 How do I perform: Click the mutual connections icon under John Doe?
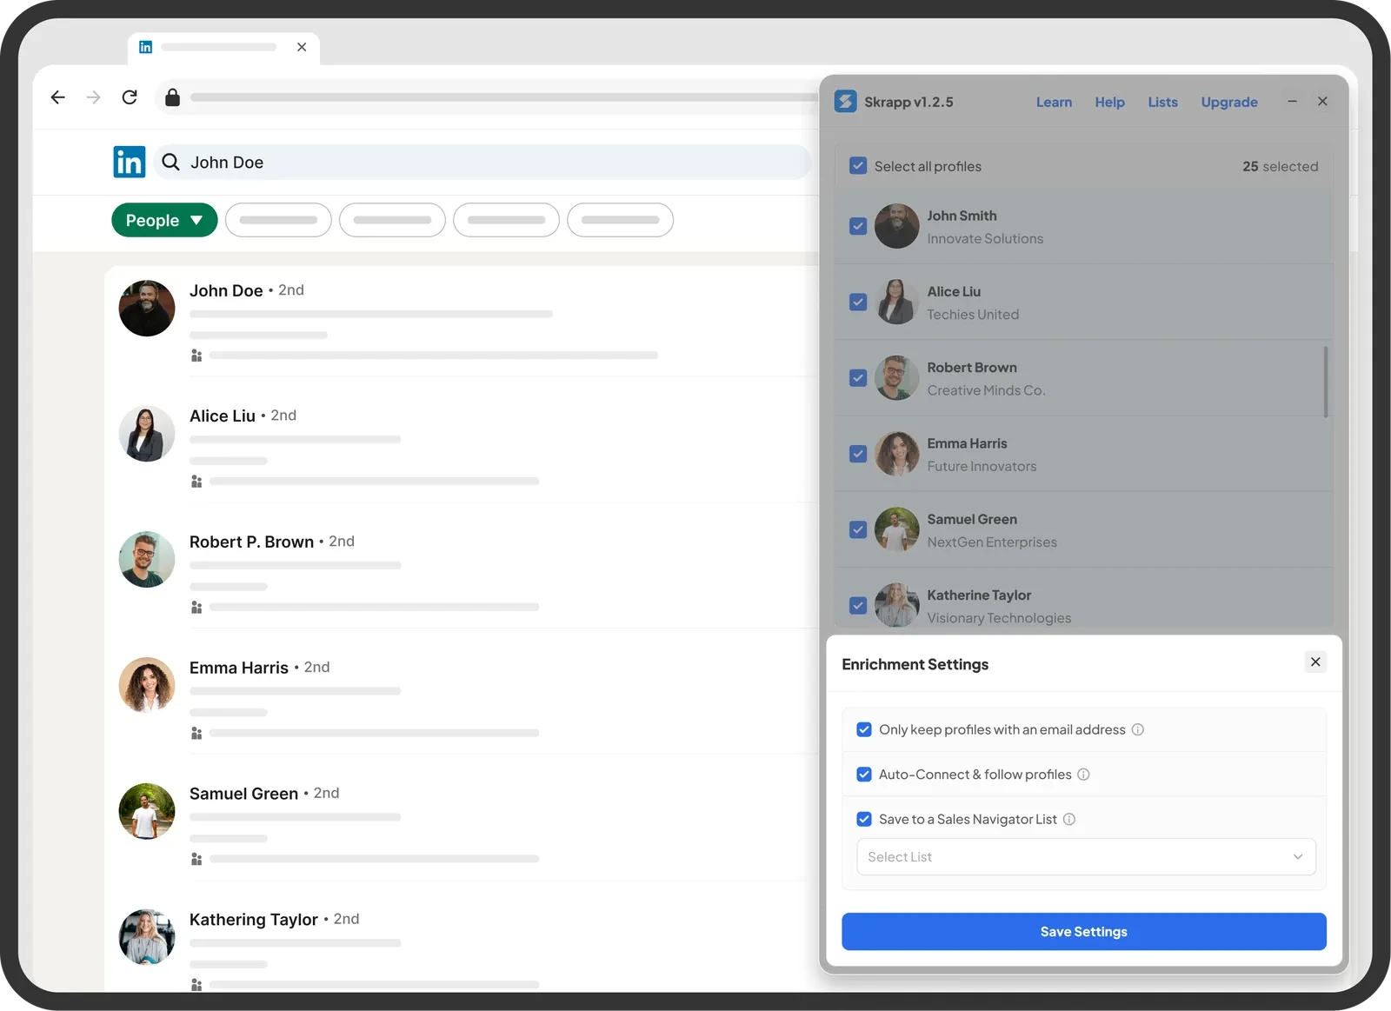tap(196, 356)
